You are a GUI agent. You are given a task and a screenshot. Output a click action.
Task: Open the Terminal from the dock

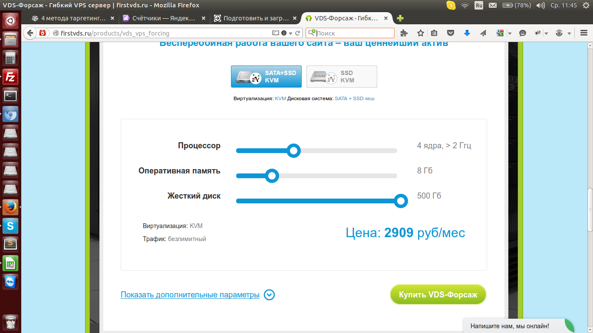10,96
